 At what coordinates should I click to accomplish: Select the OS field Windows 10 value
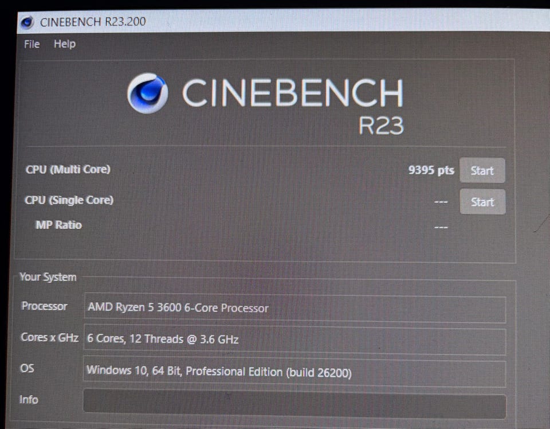tap(294, 372)
